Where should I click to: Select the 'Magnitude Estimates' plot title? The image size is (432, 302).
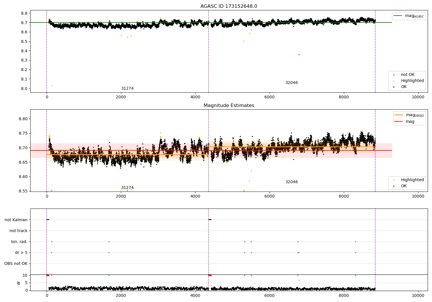pyautogui.click(x=229, y=106)
